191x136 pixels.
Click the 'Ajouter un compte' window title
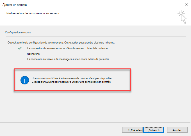(15, 5)
